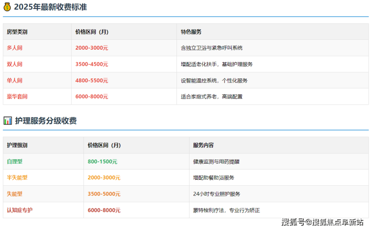The width and height of the screenshot is (372, 230).
Task: Click the 护理级别 column header
Action: point(17,145)
